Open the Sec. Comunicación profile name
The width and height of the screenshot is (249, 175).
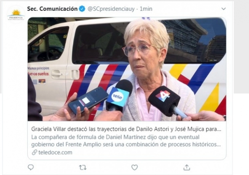coord(52,9)
